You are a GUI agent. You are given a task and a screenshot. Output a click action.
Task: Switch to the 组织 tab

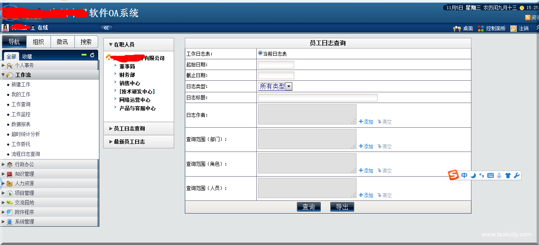pyautogui.click(x=38, y=42)
